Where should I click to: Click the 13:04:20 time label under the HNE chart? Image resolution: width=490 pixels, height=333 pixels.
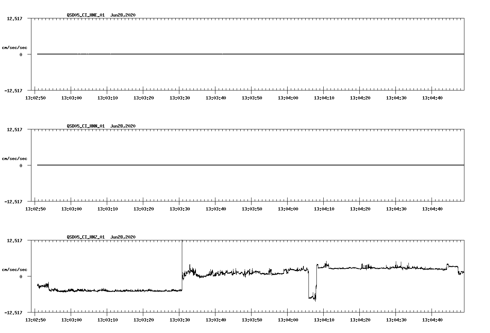coord(360,98)
